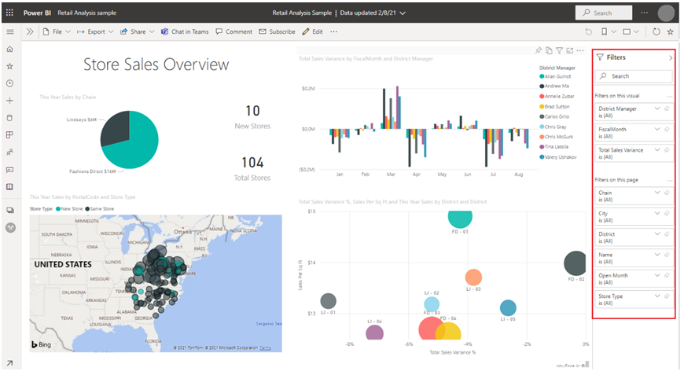The image size is (684, 375).
Task: Open Recent clock icon in sidebar
Action: pyautogui.click(x=9, y=83)
